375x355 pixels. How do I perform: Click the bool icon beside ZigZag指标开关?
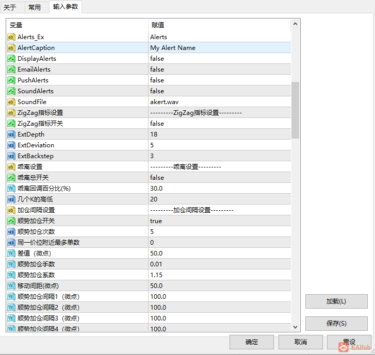11,124
